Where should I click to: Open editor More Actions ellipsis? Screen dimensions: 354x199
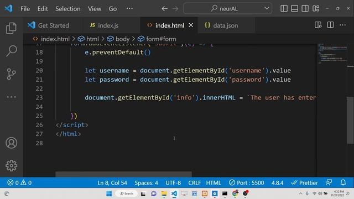[342, 25]
